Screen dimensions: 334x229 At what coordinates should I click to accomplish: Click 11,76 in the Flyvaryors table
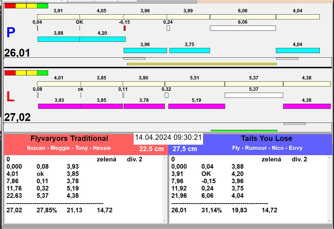[x=14, y=188]
